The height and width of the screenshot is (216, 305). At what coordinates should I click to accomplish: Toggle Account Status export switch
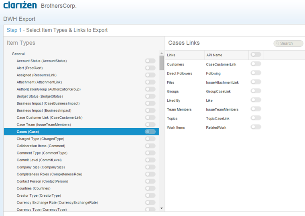click(150, 61)
